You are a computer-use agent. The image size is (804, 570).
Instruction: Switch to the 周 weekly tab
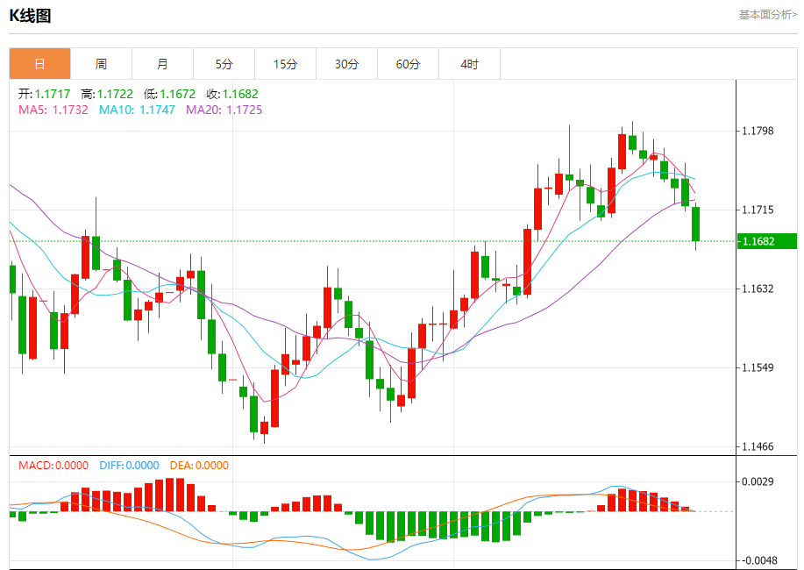[101, 64]
